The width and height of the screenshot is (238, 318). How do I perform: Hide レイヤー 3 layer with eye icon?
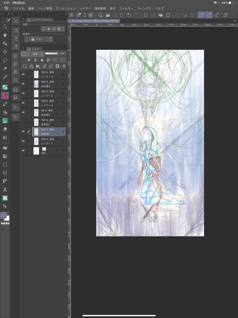(23, 75)
